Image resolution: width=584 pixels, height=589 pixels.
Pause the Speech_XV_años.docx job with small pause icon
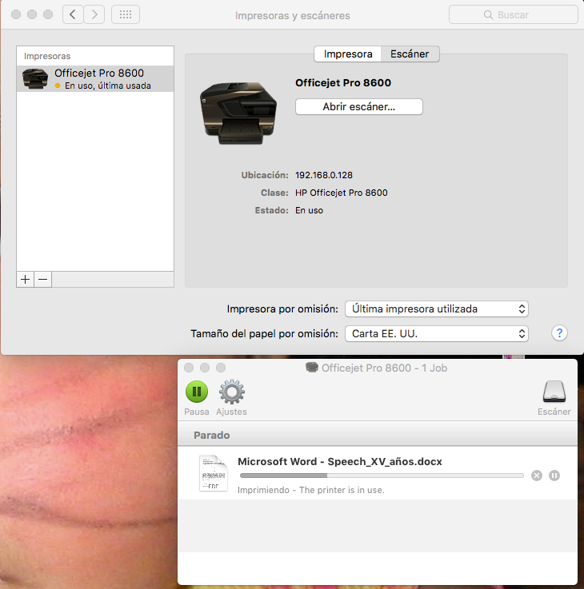[x=554, y=476]
